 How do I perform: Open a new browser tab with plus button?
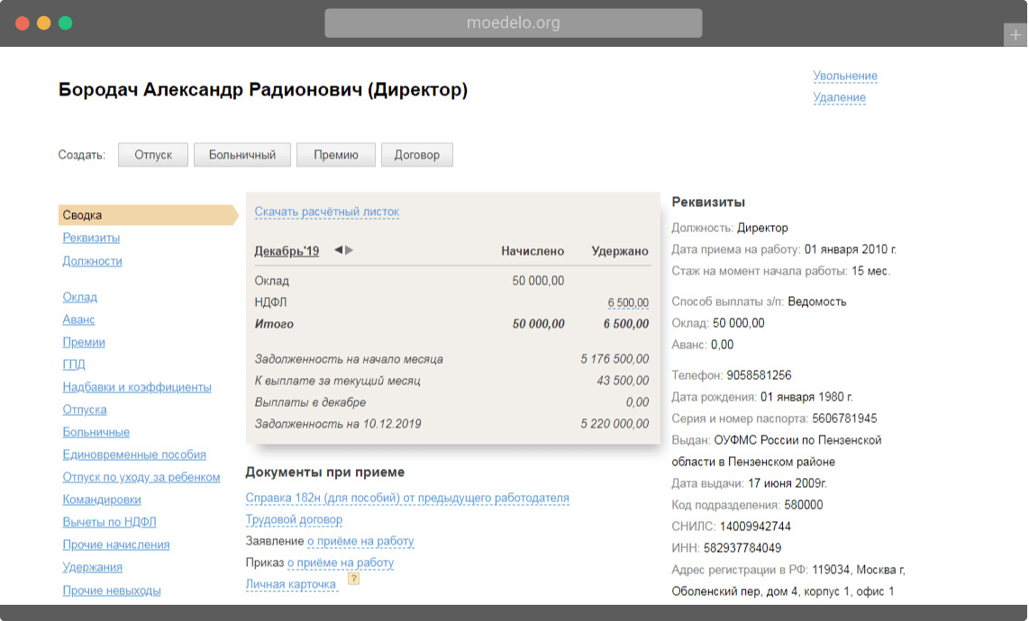1015,35
